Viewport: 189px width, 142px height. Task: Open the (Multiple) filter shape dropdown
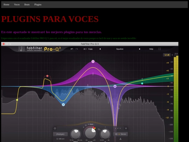point(61,134)
